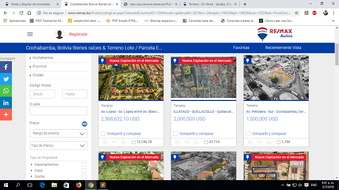
Task: Click the orange plus share icon
Action: (x=6, y=115)
